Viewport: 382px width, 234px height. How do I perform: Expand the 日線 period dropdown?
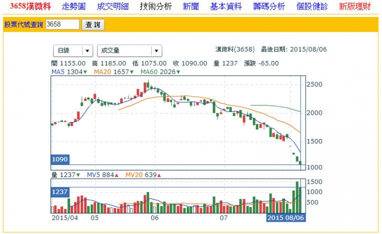[73, 51]
